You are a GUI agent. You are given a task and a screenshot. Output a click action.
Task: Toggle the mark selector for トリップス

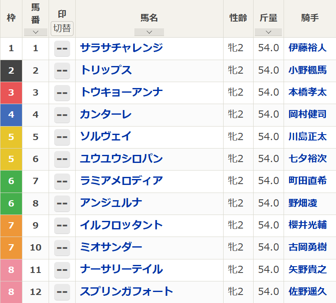(x=62, y=70)
